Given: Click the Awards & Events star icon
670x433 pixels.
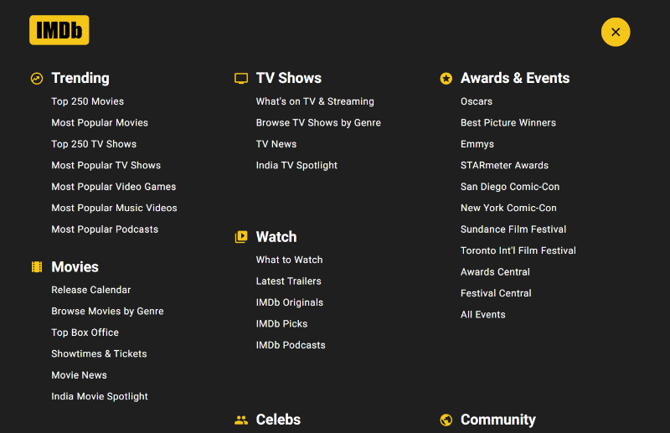Looking at the screenshot, I should click(x=446, y=79).
